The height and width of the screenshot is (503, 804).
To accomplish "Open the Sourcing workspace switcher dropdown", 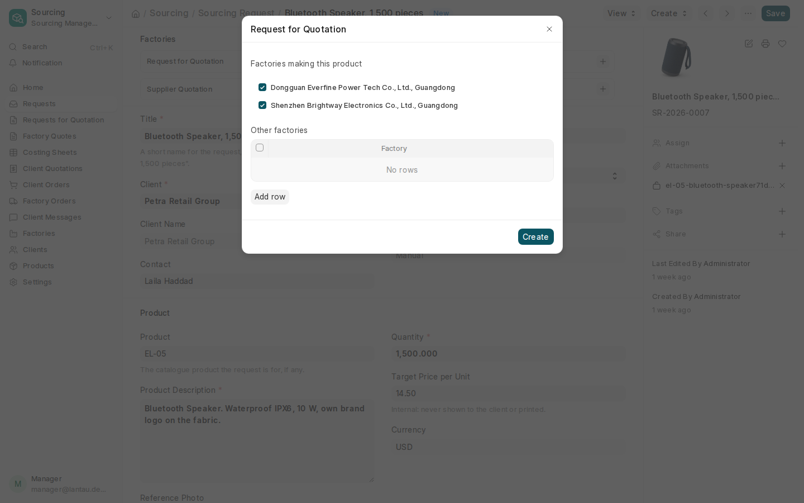I will pyautogui.click(x=109, y=18).
